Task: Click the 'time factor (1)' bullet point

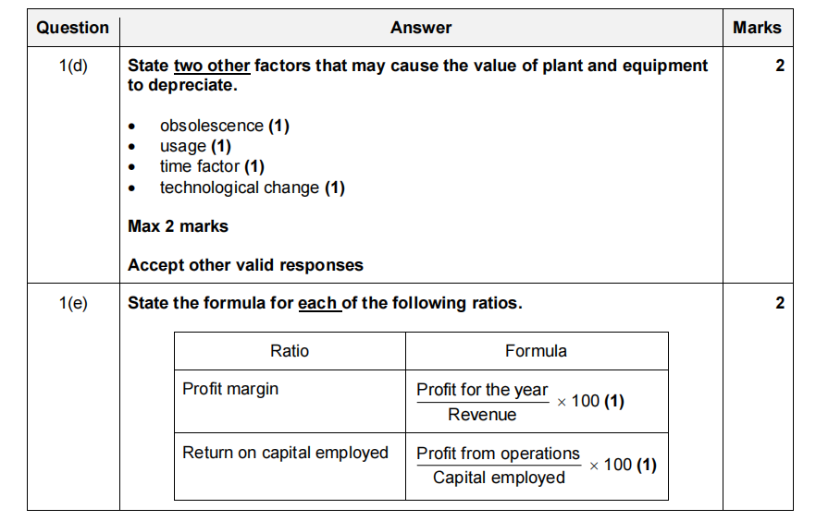Action: click(212, 166)
